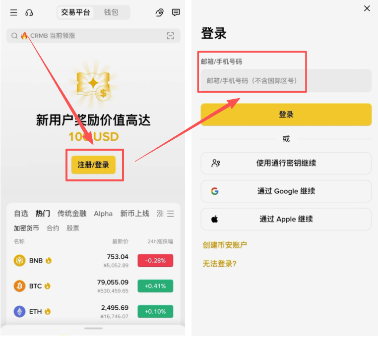378x337 pixels.
Task: Focus the CRMB 当前领涨 search field
Action: pos(93,36)
